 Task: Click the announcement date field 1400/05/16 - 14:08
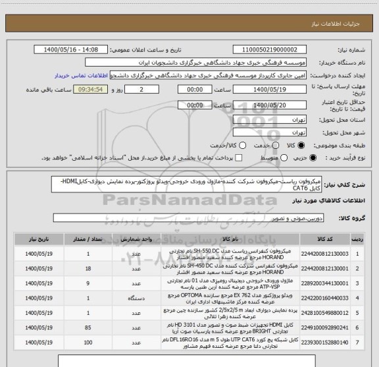point(71,49)
